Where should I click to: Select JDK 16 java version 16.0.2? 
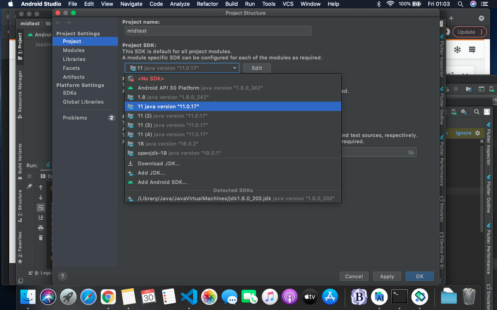click(x=233, y=144)
